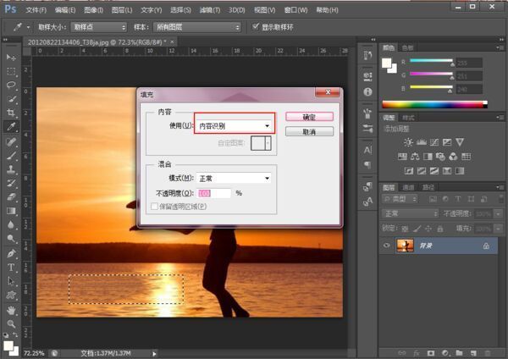The height and width of the screenshot is (359, 508).
Task: Select the Zoom tool in toolbar
Action: pyautogui.click(x=11, y=323)
